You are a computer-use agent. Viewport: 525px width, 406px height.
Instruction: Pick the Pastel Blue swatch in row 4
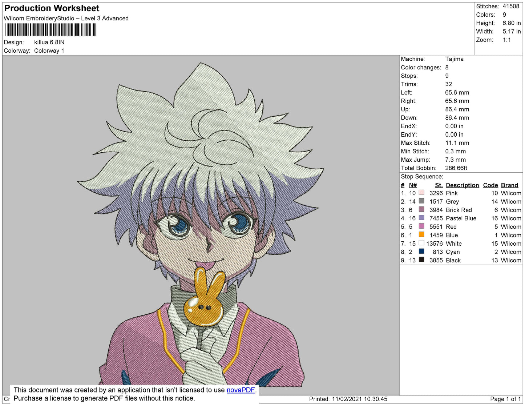tap(421, 218)
